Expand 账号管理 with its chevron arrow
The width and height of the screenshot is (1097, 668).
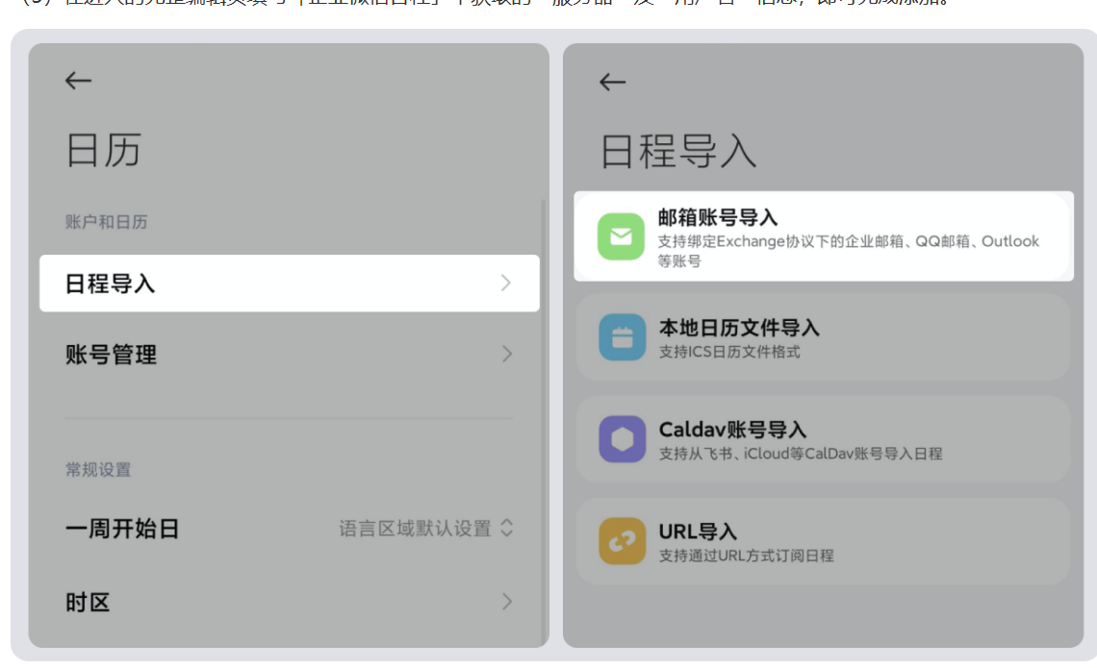click(x=507, y=354)
